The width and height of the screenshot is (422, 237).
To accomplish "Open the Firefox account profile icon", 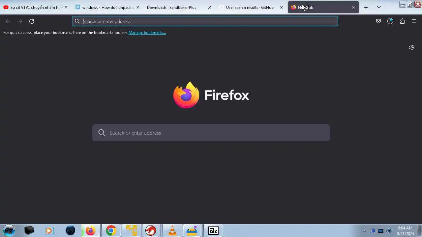I will click(390, 21).
